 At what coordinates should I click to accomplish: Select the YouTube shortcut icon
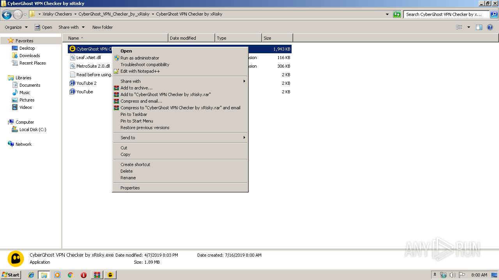(x=72, y=92)
